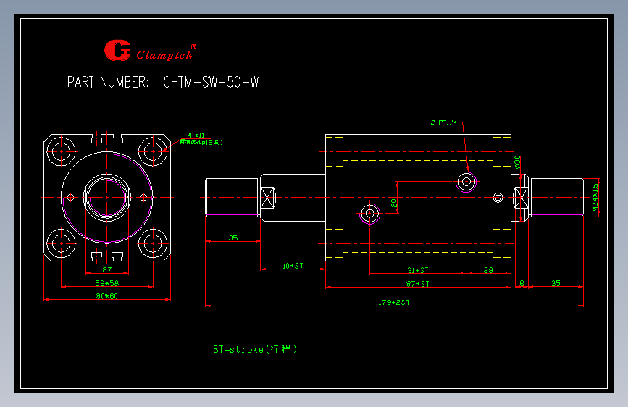Select the '31+ST' dimension value

pyautogui.click(x=418, y=270)
